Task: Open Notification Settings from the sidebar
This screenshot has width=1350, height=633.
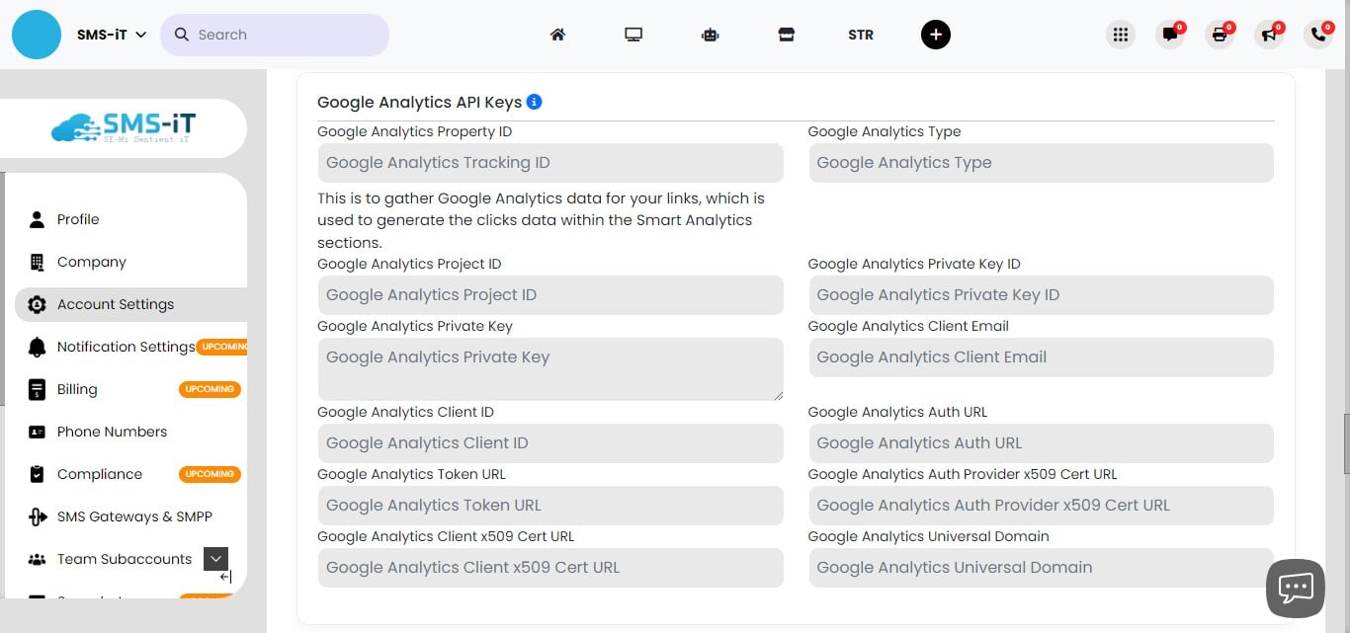Action: (x=127, y=347)
